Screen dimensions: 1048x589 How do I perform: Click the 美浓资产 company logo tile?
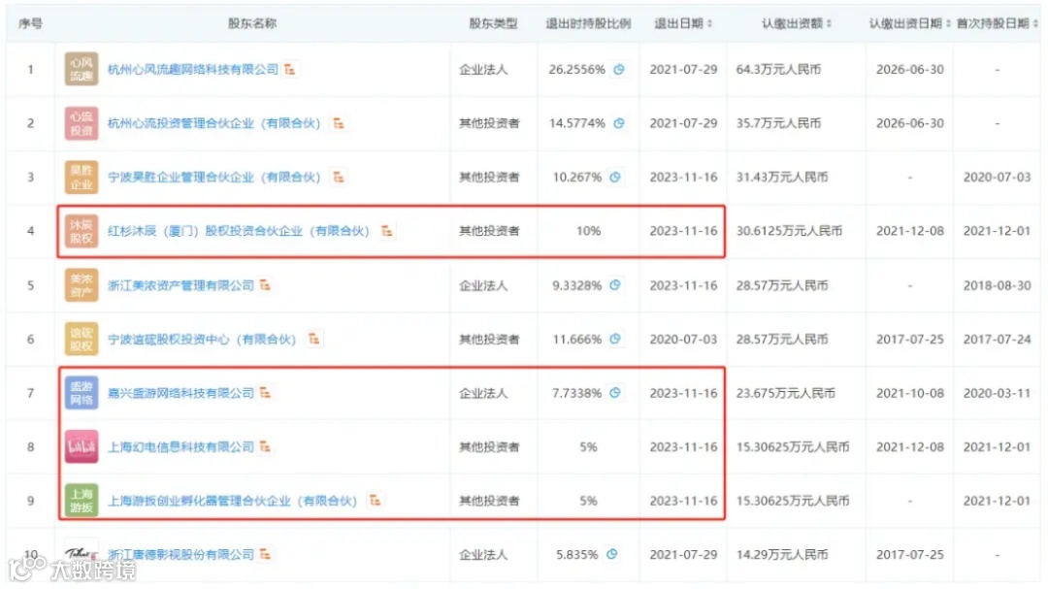pos(82,285)
